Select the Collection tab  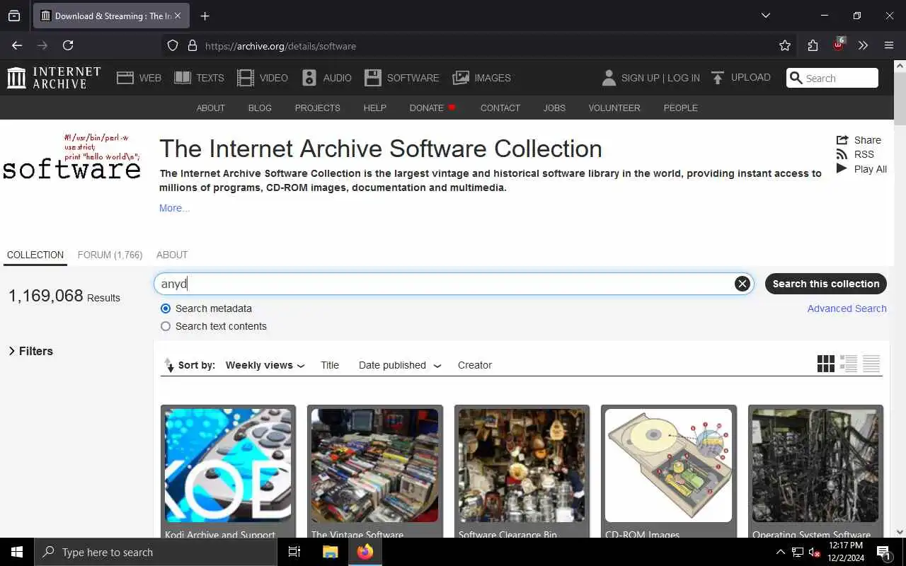coord(35,255)
